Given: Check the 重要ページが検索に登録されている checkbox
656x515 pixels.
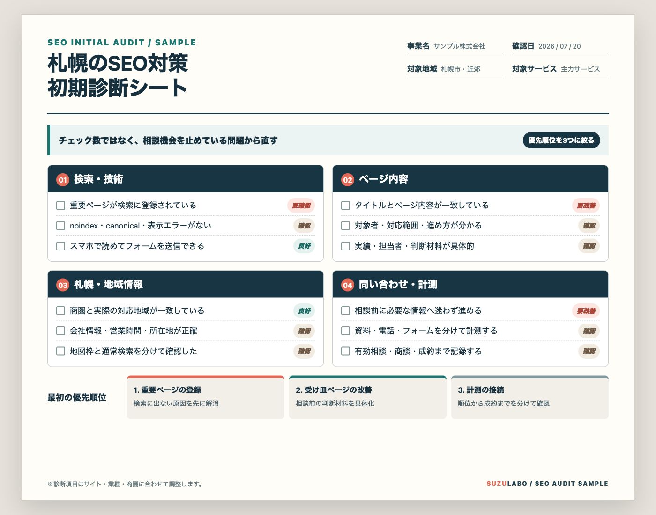Looking at the screenshot, I should pos(60,206).
